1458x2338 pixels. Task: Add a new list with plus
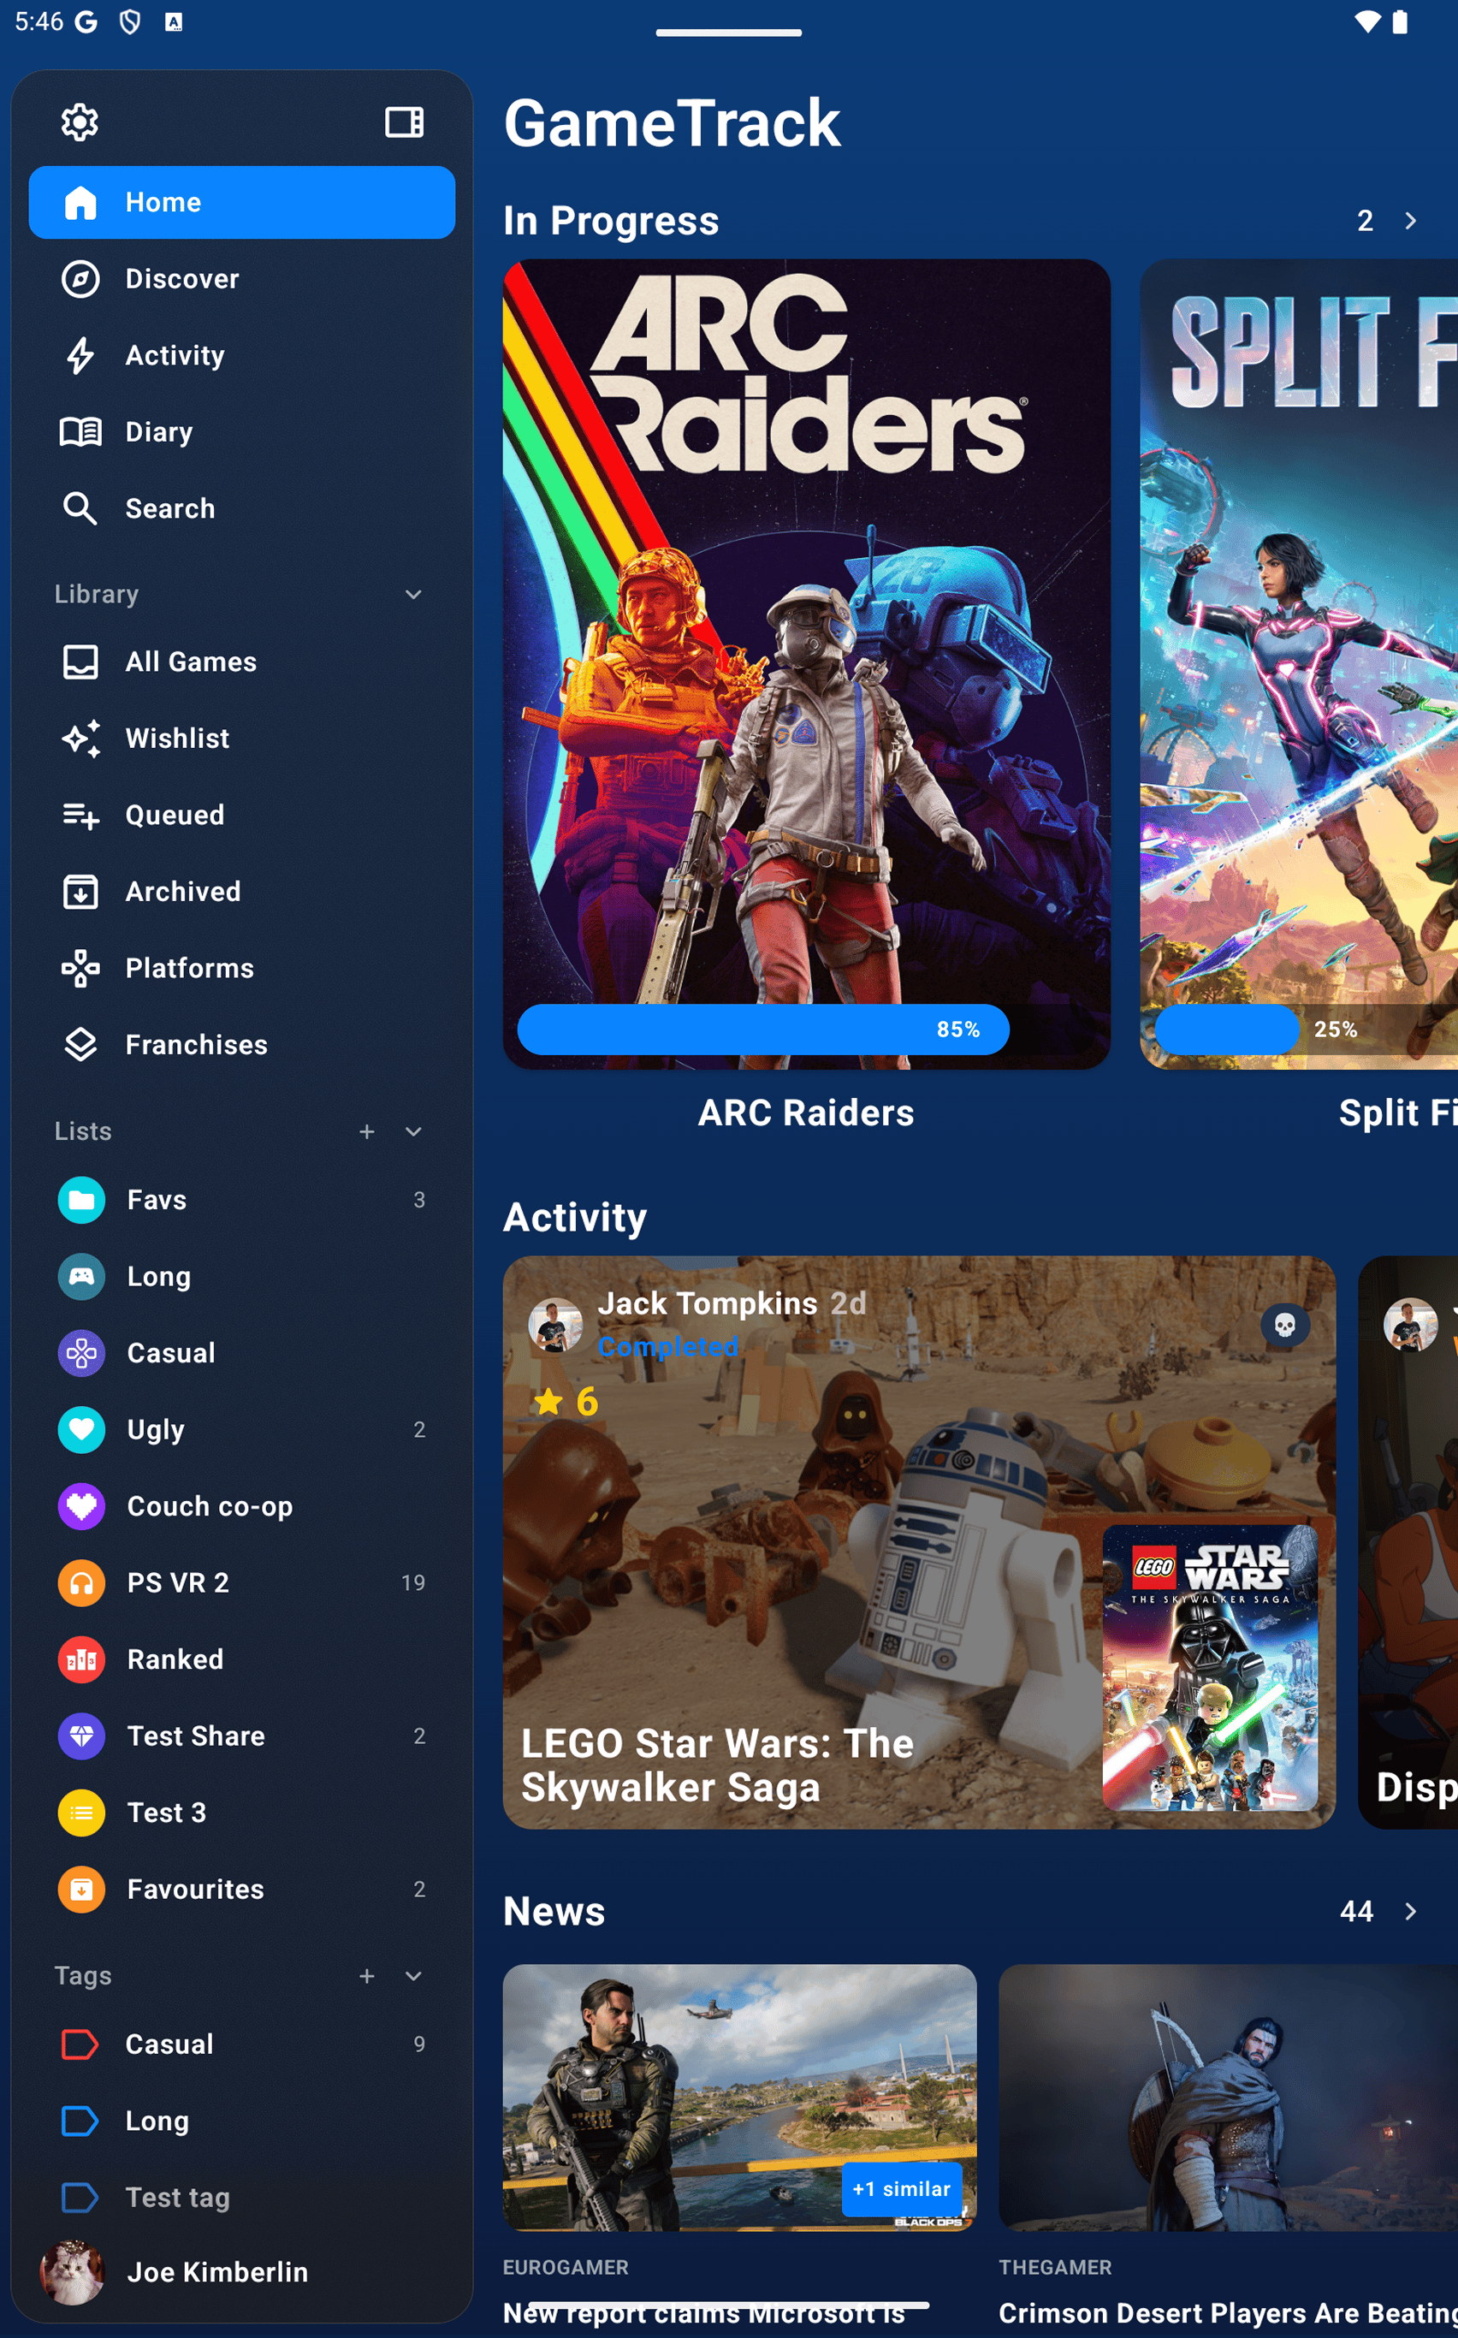coord(366,1131)
